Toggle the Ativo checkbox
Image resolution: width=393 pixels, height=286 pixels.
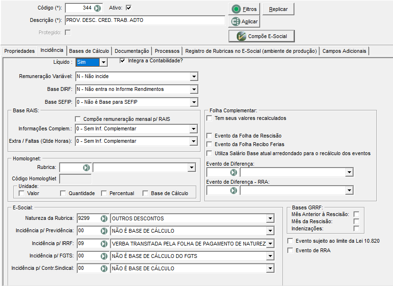[x=129, y=8]
